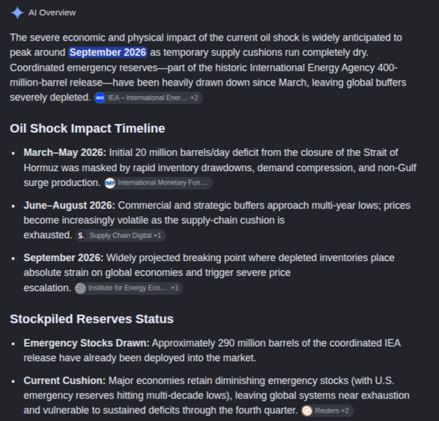This screenshot has height=421, width=439.
Task: Click the Institute for Energy Economics globe icon
Action: point(81,288)
